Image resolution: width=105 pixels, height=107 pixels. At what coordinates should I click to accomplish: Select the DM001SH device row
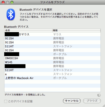coord(52,58)
